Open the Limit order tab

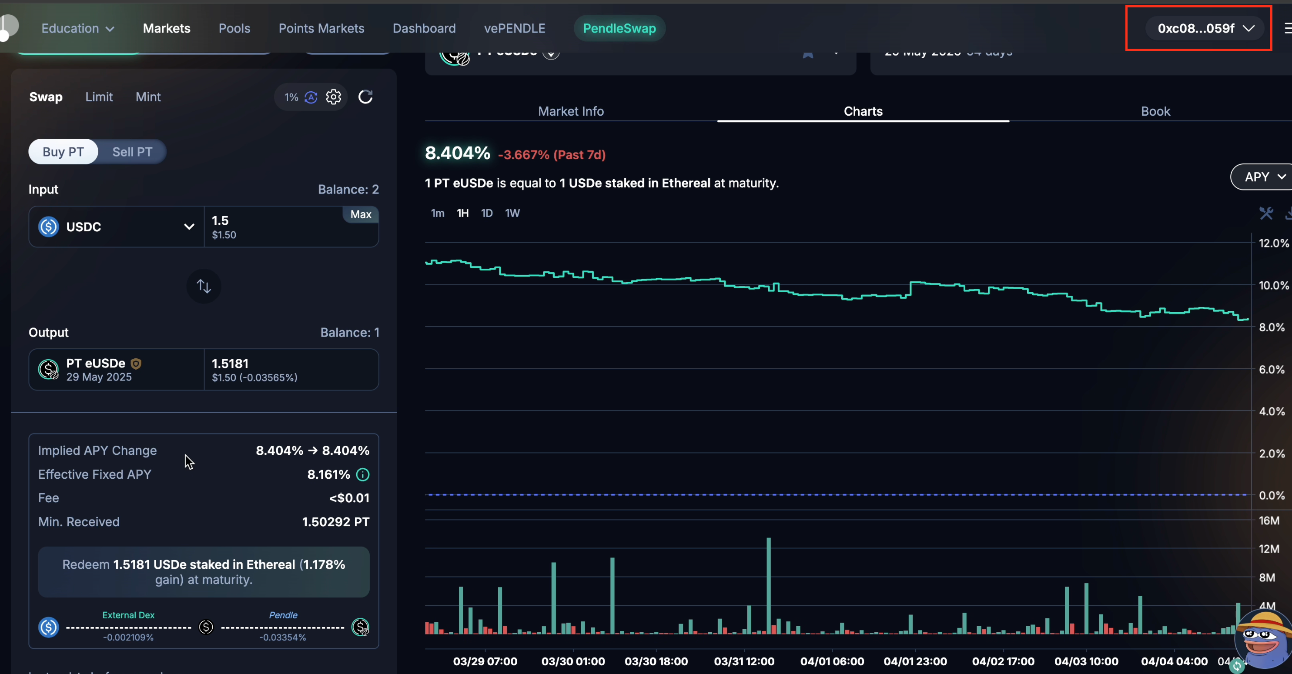point(99,97)
